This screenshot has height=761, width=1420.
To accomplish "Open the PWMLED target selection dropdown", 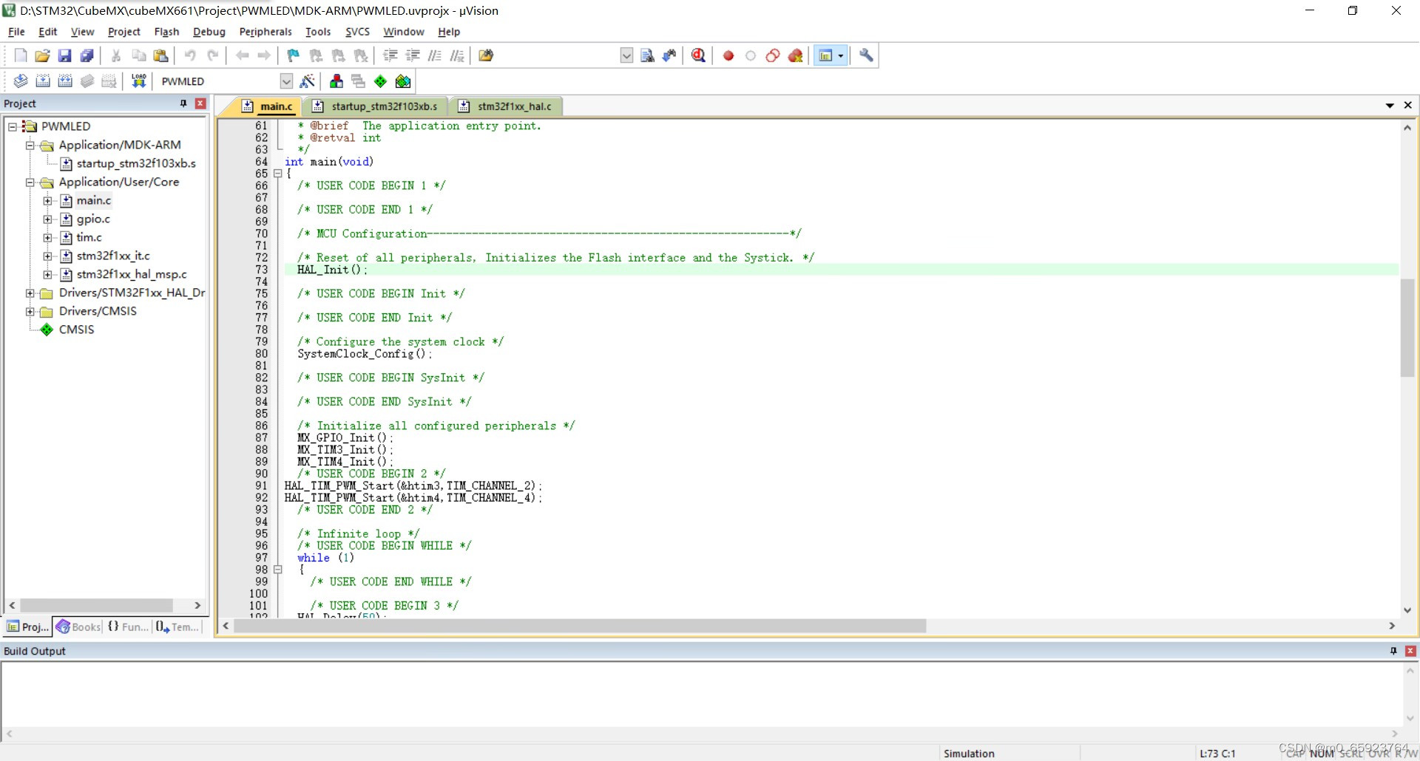I will [286, 81].
